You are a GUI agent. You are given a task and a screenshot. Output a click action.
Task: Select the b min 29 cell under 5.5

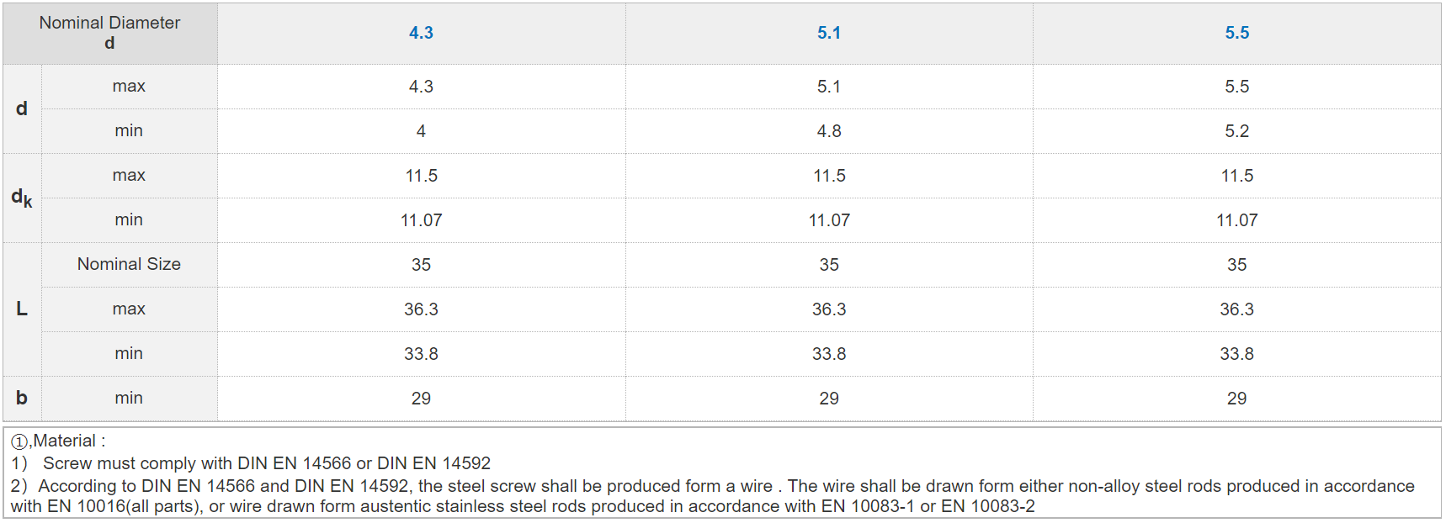click(x=1236, y=399)
